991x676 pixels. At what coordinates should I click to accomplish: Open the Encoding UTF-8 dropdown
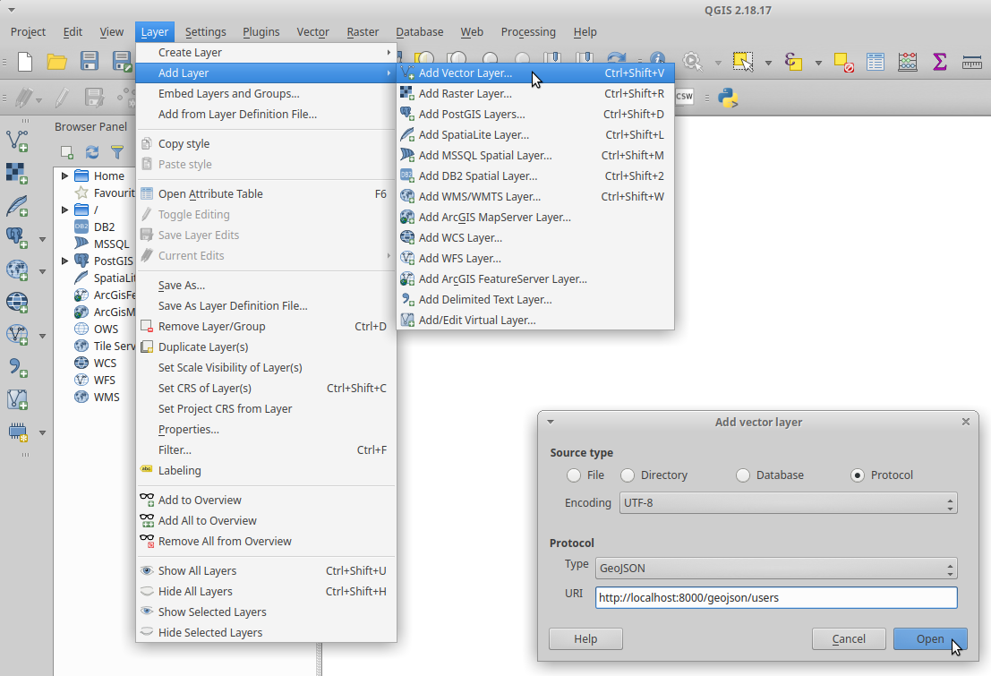click(x=787, y=503)
